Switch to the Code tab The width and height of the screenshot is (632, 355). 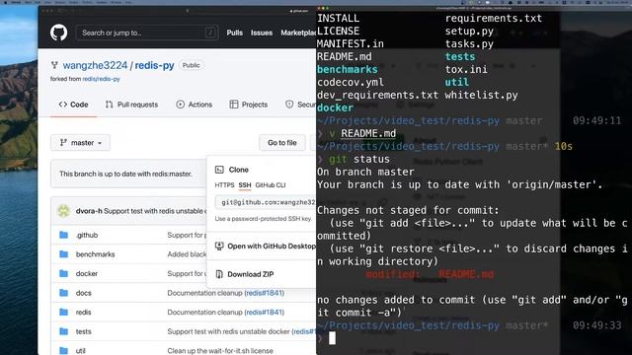73,105
